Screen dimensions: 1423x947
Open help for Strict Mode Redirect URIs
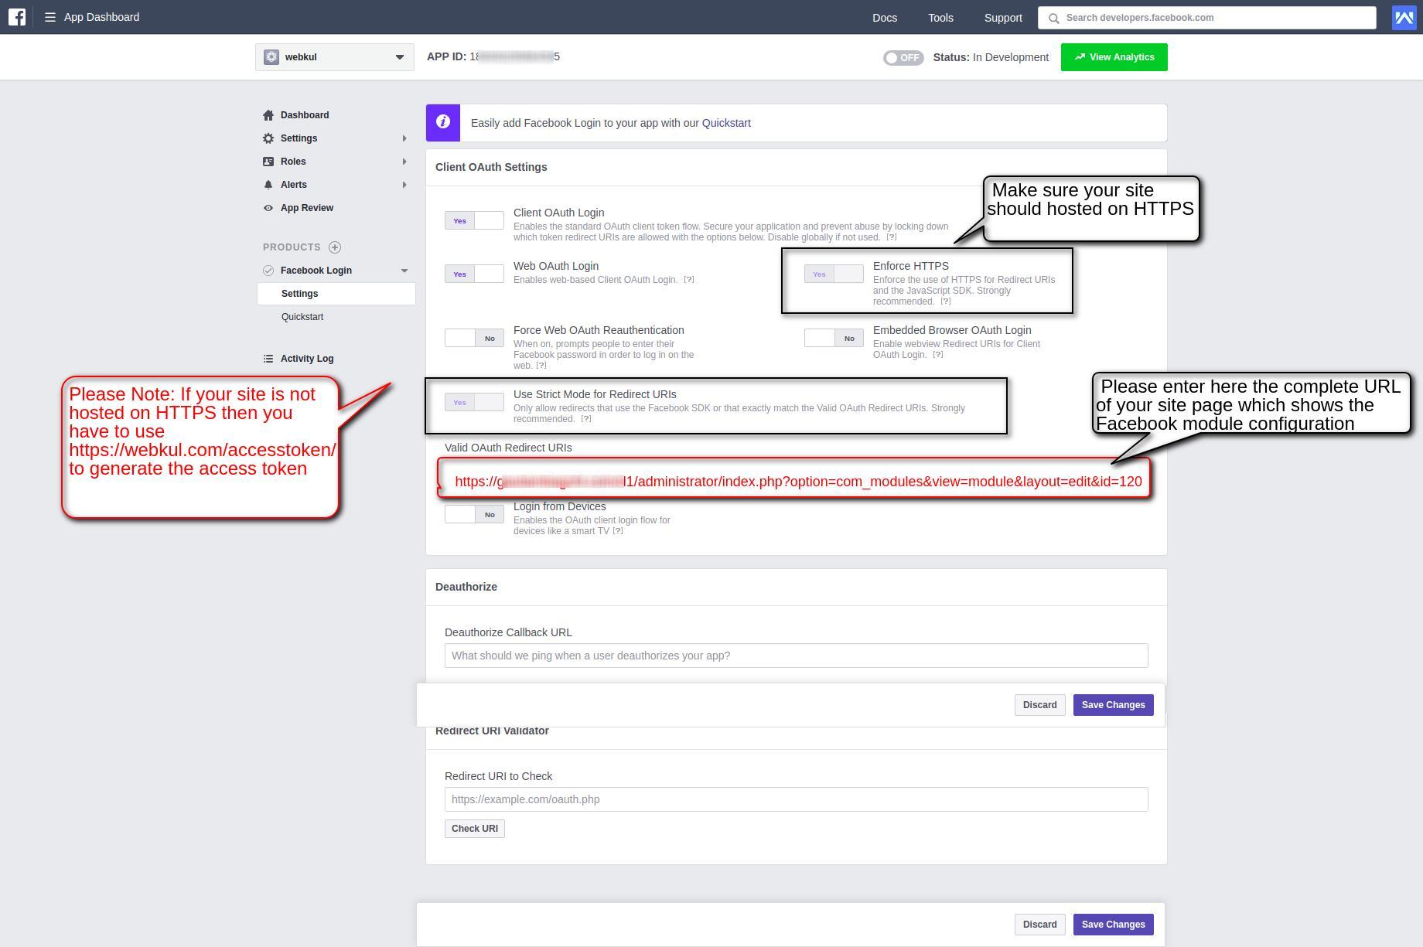586,419
